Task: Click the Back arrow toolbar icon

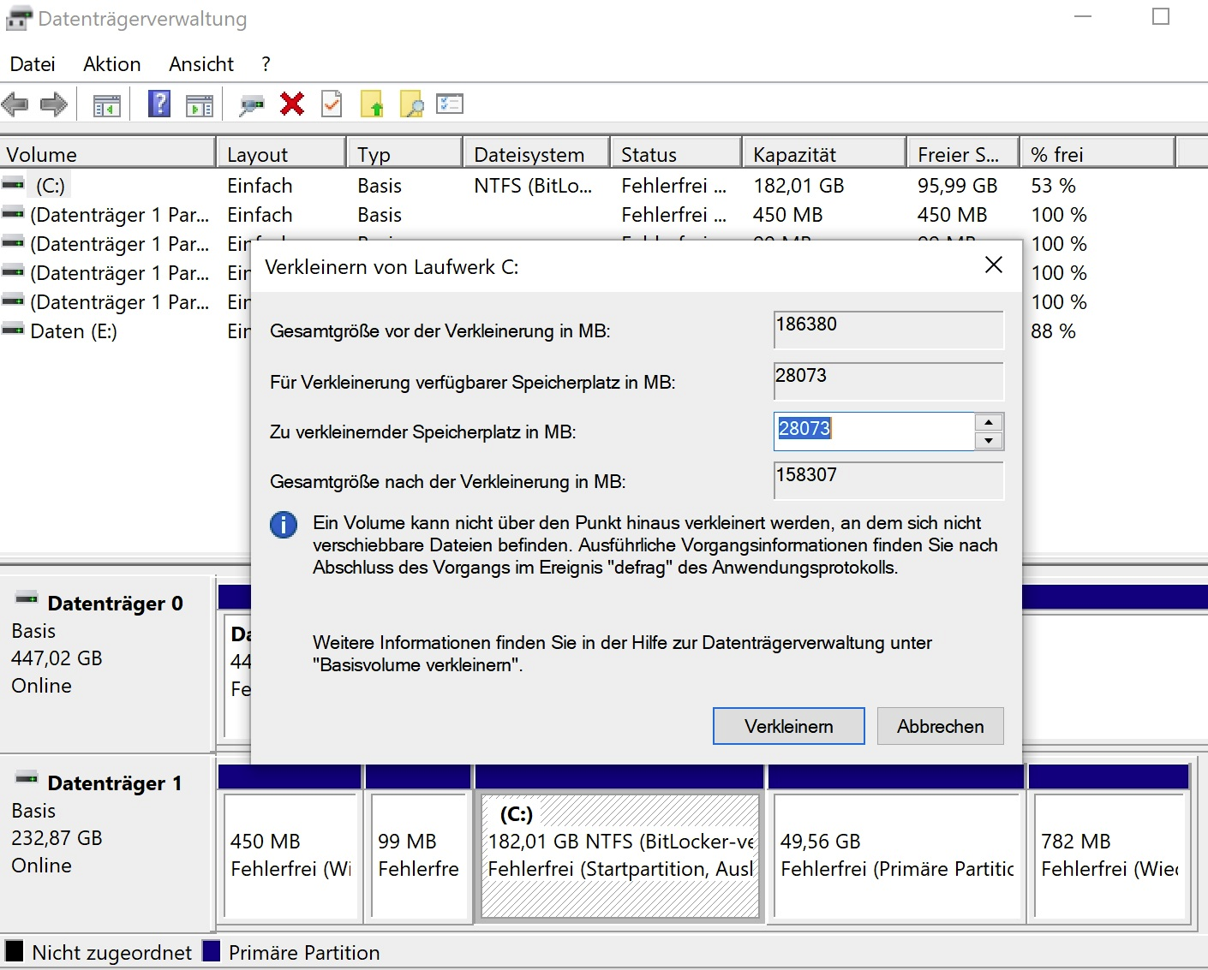Action: point(15,104)
